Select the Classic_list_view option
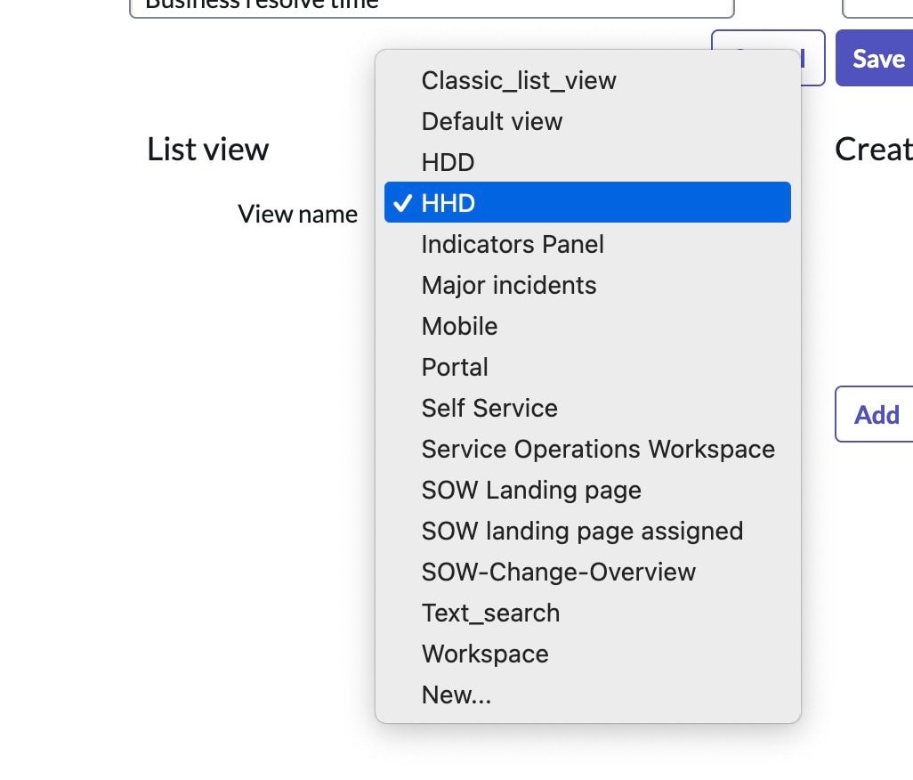Screen dimensions: 913x780 (518, 80)
